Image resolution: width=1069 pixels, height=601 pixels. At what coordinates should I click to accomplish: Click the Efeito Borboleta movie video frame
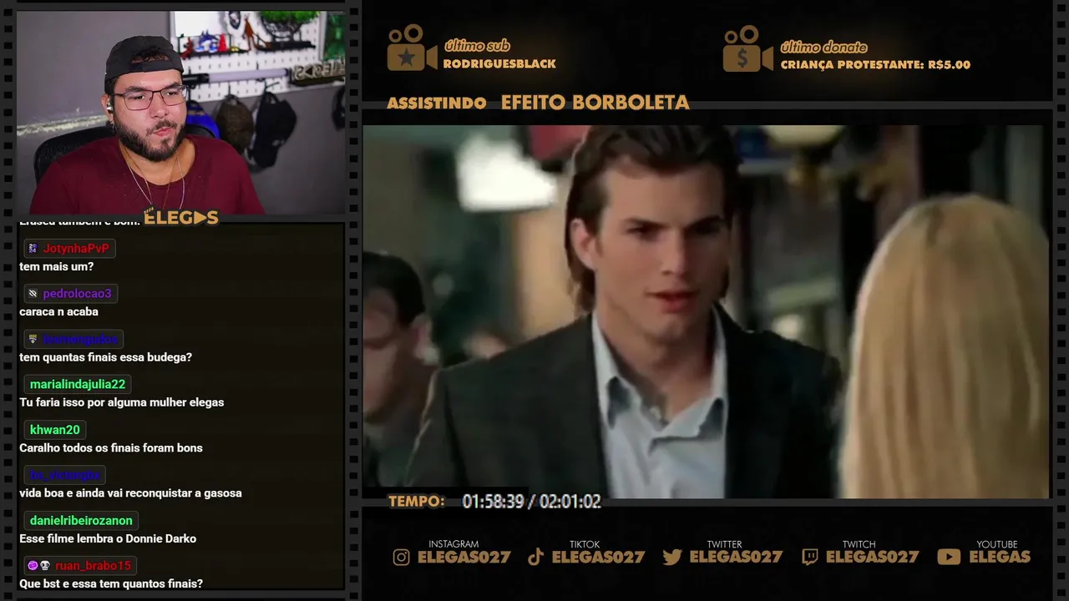tap(706, 311)
